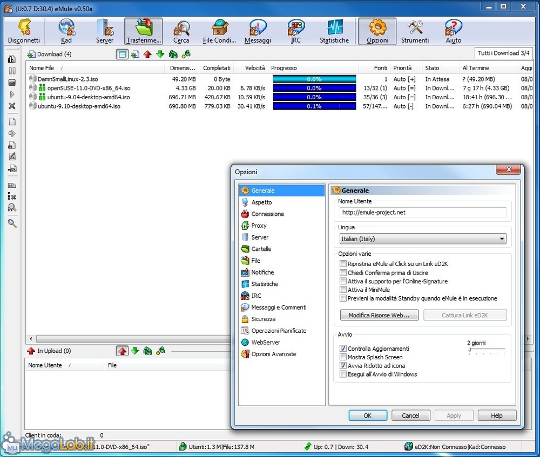Click progress bar of DamnSmallLinux-2.3.iso
Viewport: 540px width, 457px height.
point(314,79)
